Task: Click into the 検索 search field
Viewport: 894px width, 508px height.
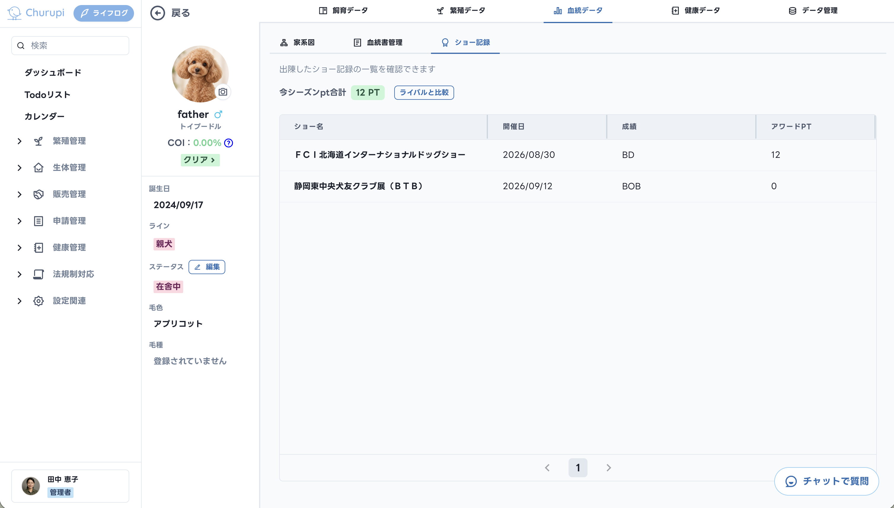Action: [70, 46]
